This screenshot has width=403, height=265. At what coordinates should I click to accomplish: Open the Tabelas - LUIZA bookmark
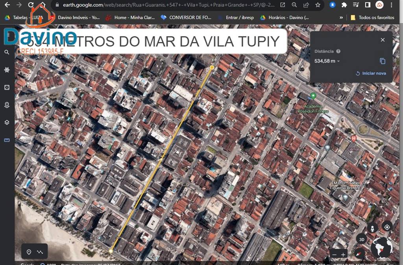click(x=25, y=17)
